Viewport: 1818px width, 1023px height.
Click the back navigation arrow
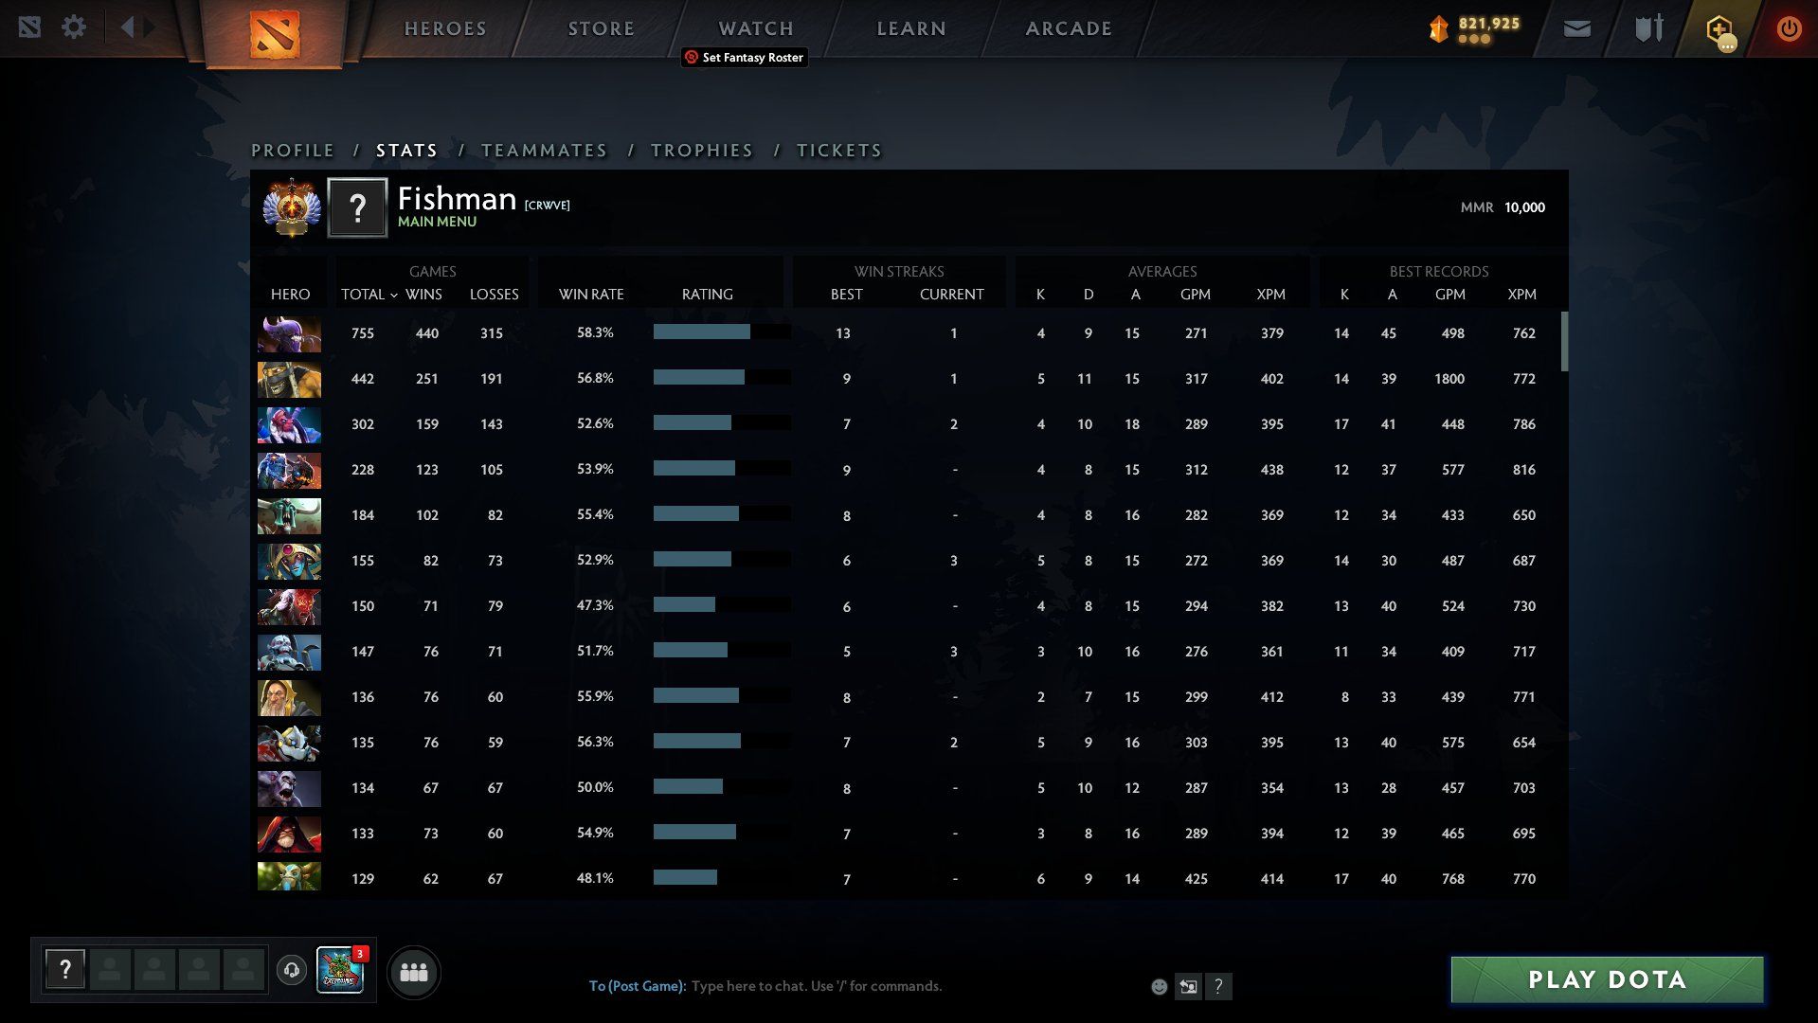(127, 27)
